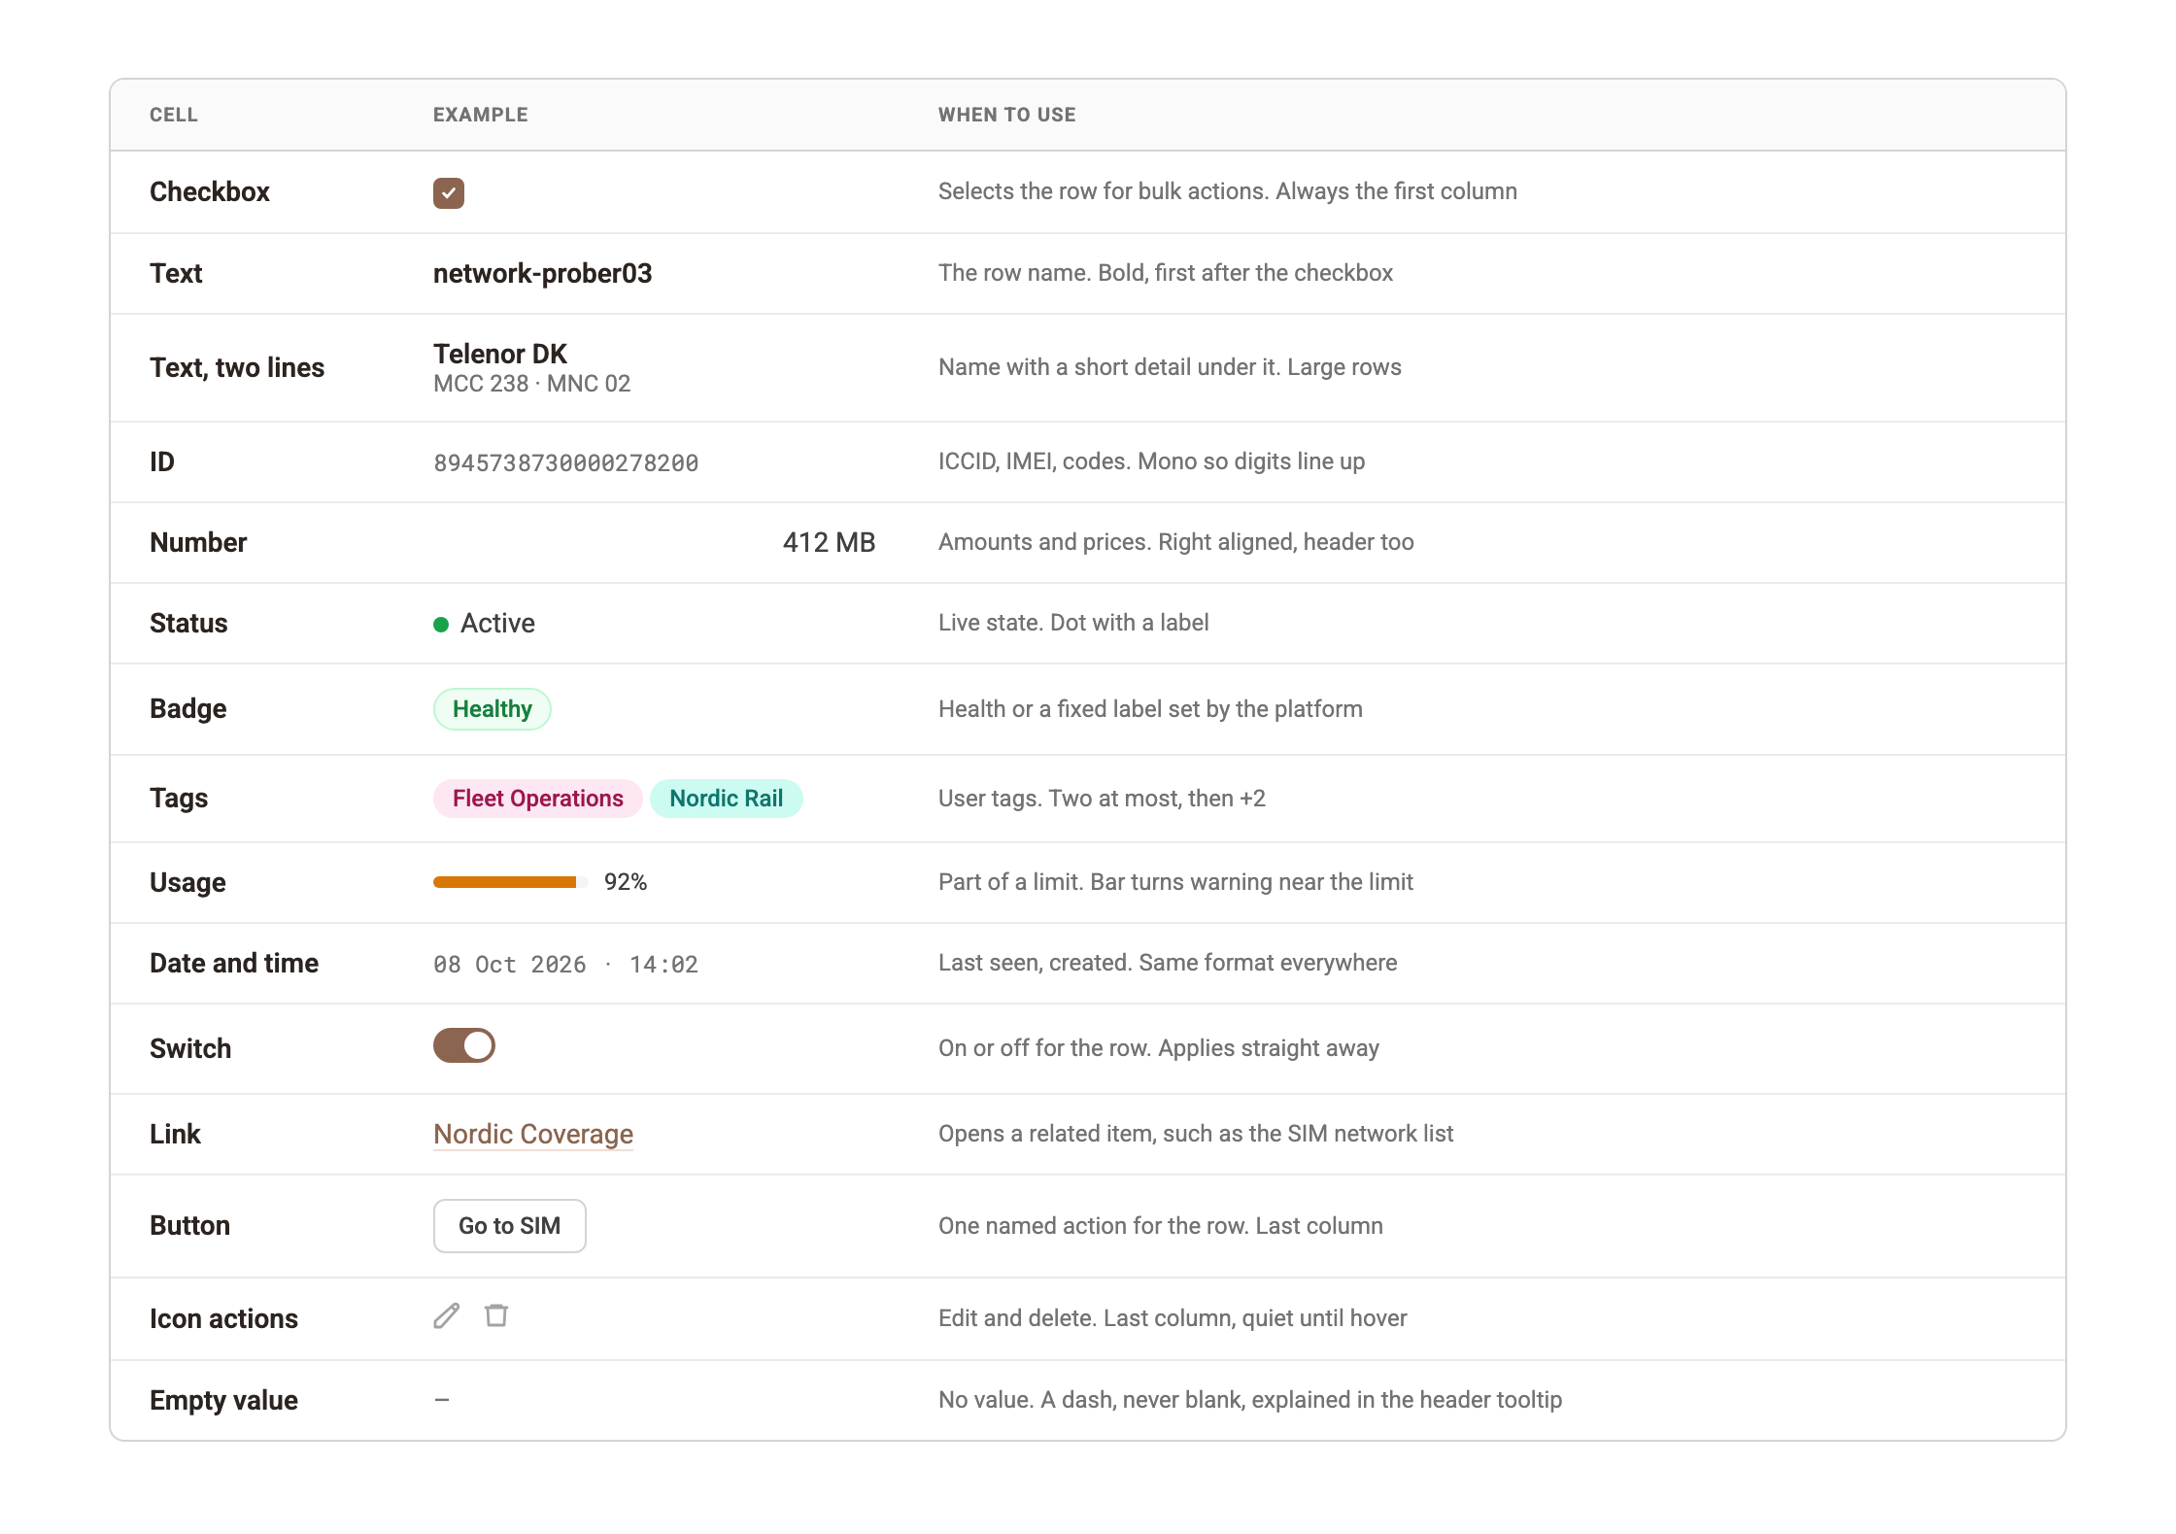Click the ID row label
The width and height of the screenshot is (2176, 1534).
click(162, 461)
